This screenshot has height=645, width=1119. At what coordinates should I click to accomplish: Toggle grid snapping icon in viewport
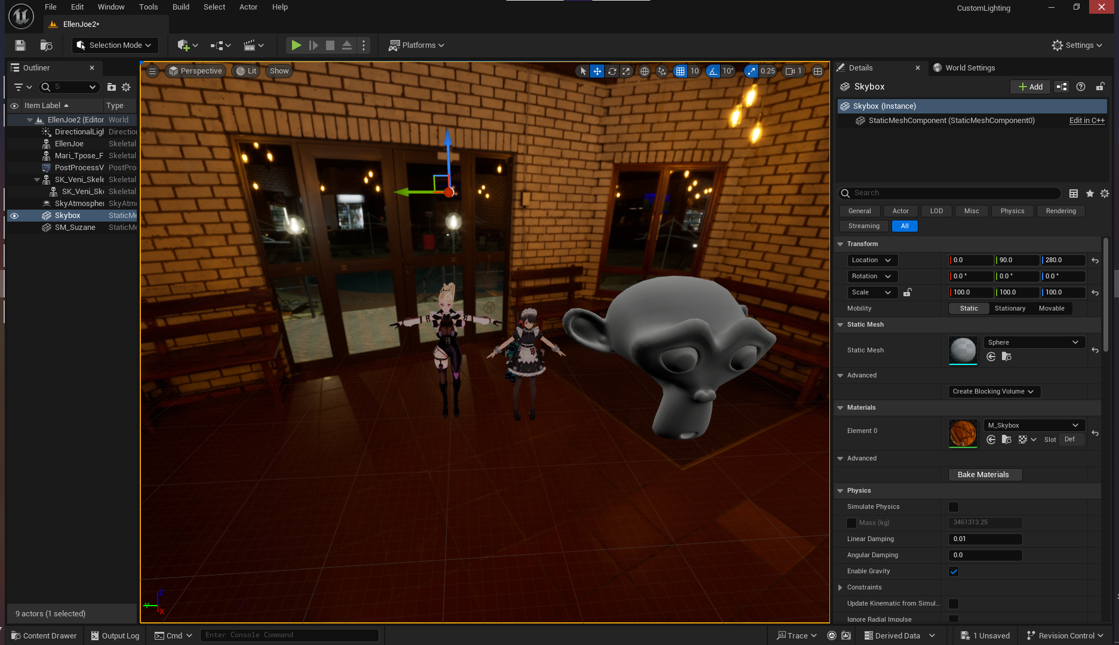pyautogui.click(x=680, y=71)
